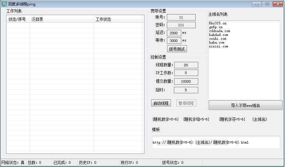Focus the 等待 field showing 3000
Screen dimensions: 285x167
tap(174, 41)
